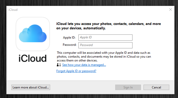Open See how your data is managed link

pyautogui.click(x=84, y=65)
